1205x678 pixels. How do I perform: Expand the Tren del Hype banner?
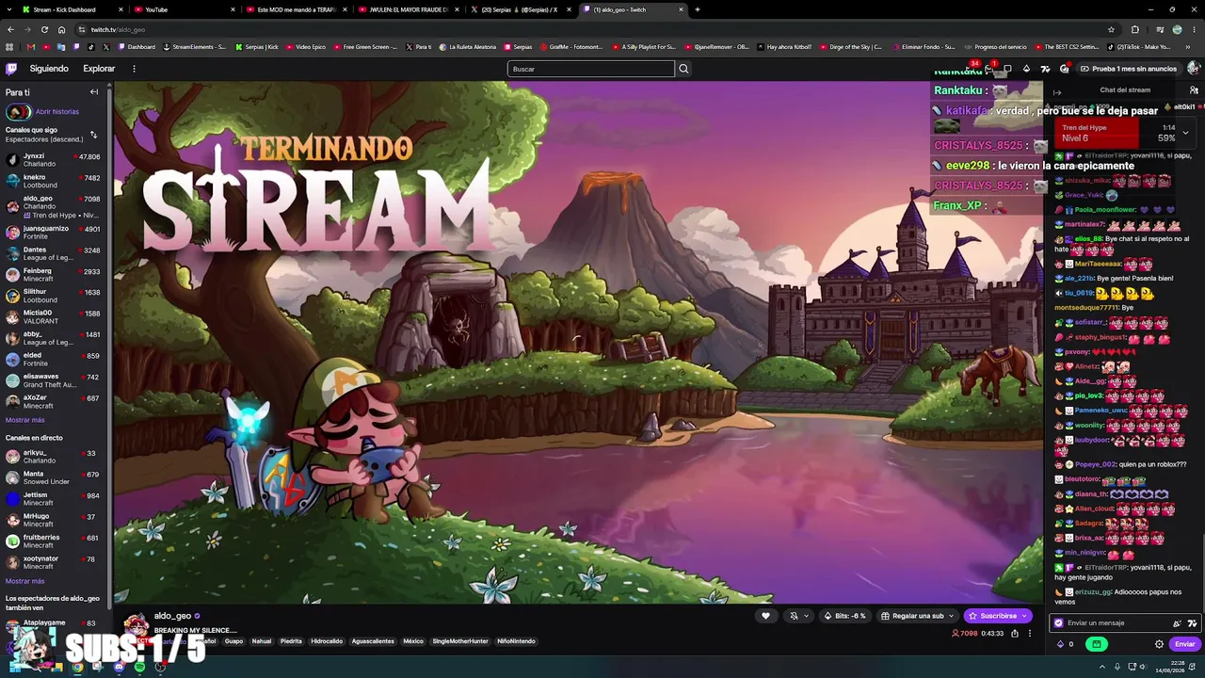pyautogui.click(x=1185, y=133)
